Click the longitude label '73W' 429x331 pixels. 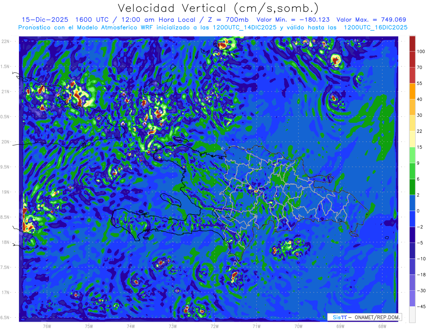[173, 326]
